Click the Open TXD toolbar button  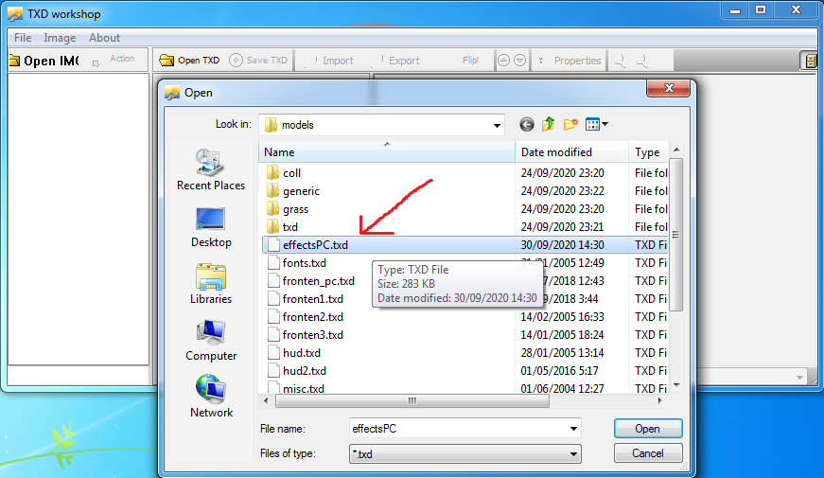click(x=189, y=61)
